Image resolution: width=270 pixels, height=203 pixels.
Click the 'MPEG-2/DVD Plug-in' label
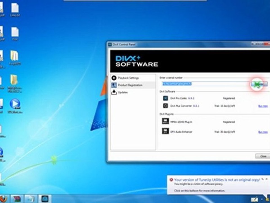pos(181,122)
